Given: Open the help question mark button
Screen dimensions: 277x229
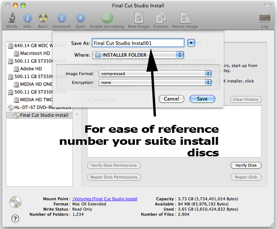Looking at the screenshot, I should (15, 218).
